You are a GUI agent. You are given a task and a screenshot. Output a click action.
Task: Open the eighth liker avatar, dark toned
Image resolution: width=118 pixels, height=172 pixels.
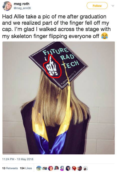coord(80,168)
